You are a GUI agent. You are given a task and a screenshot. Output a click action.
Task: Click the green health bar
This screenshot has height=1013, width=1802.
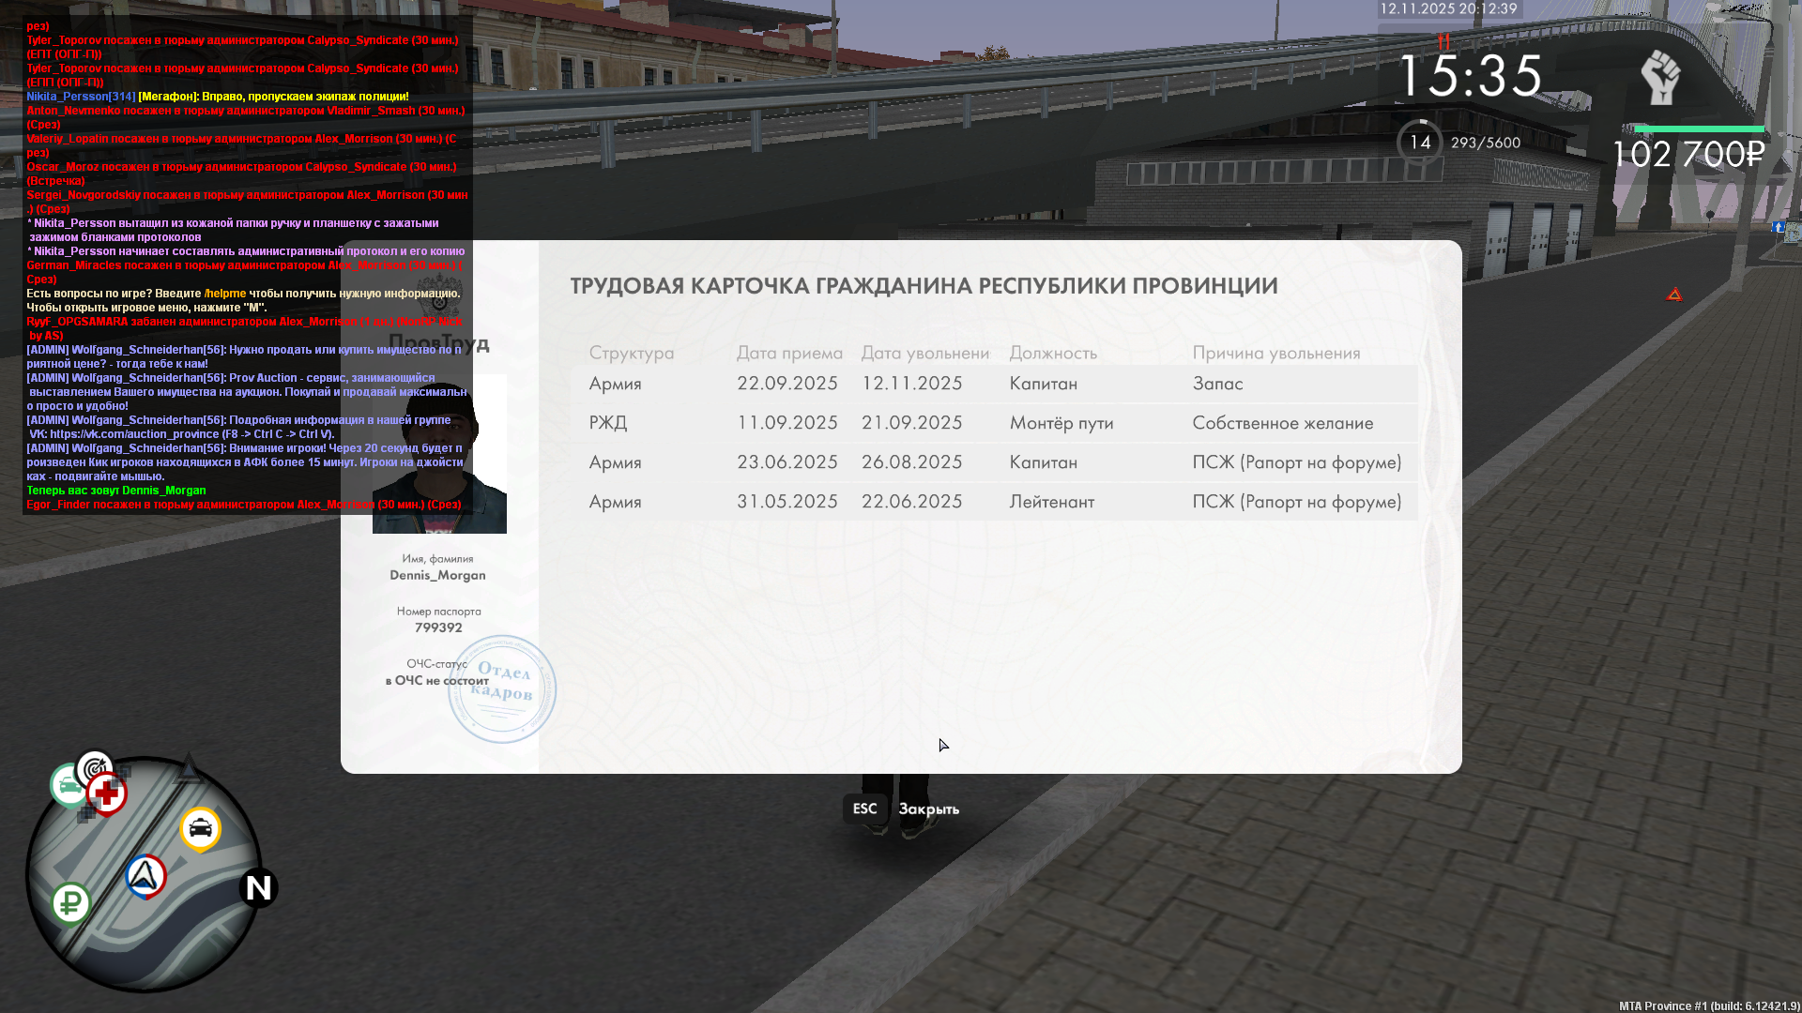tap(1698, 129)
